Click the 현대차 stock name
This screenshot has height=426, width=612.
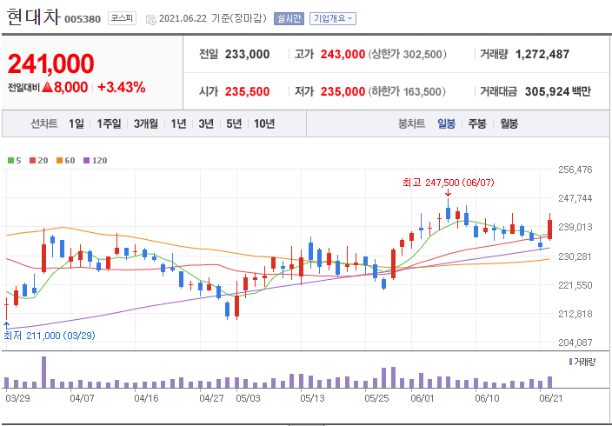click(34, 18)
